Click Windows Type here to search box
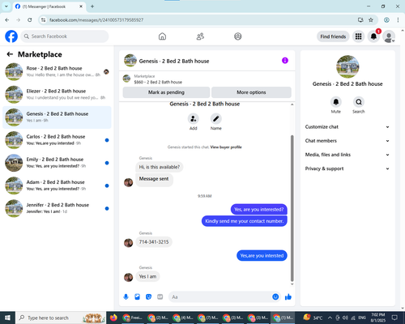Viewport: 405px width, 324px height. tap(61, 318)
